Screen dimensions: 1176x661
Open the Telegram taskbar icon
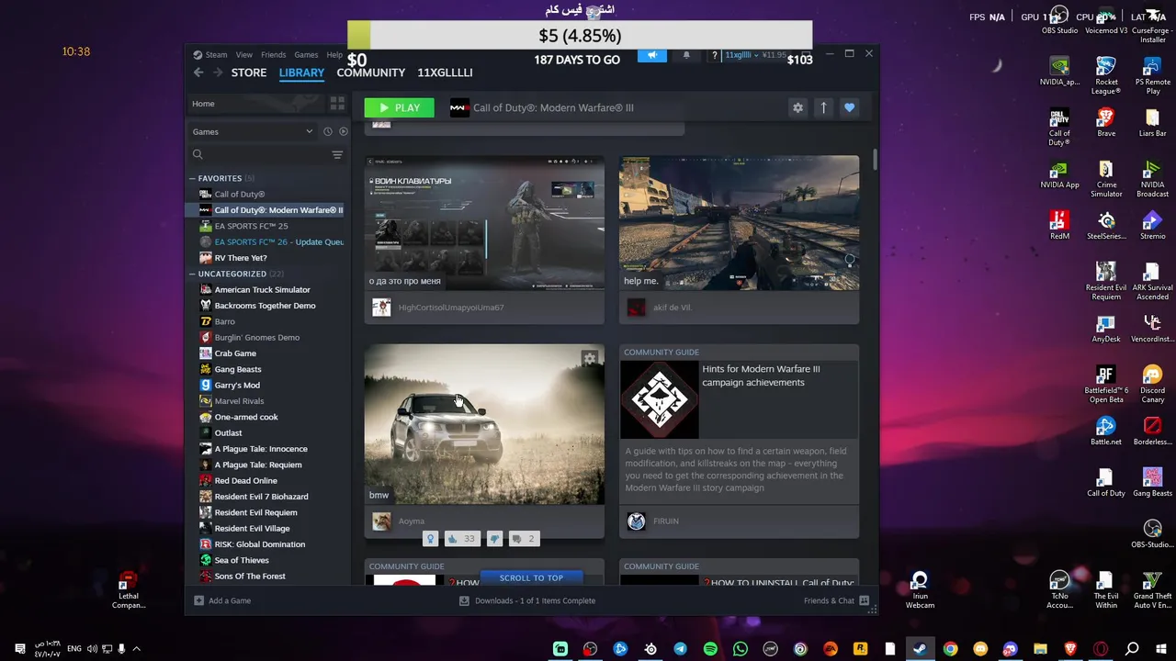click(680, 649)
